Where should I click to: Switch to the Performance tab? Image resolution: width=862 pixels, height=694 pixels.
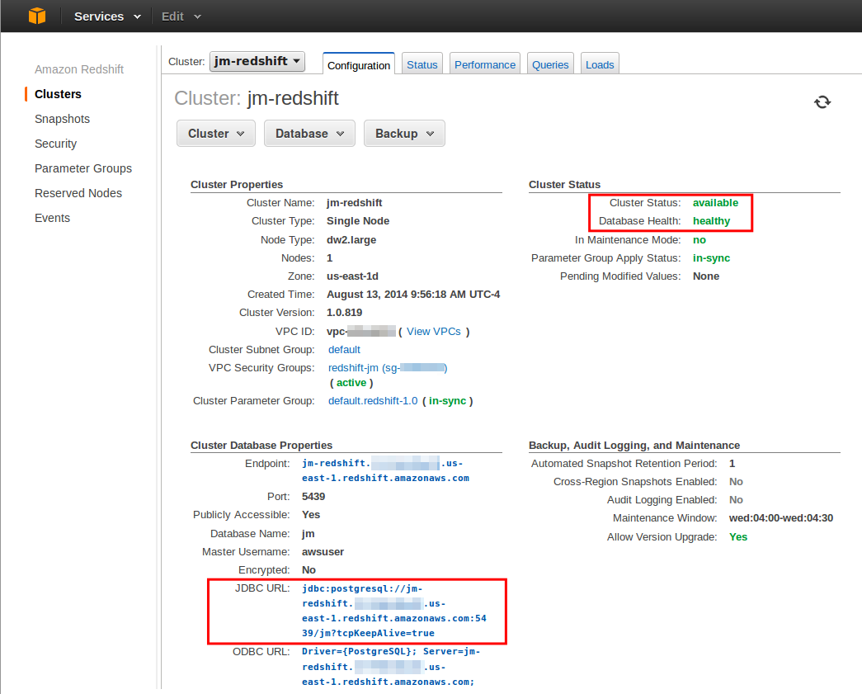click(x=485, y=64)
